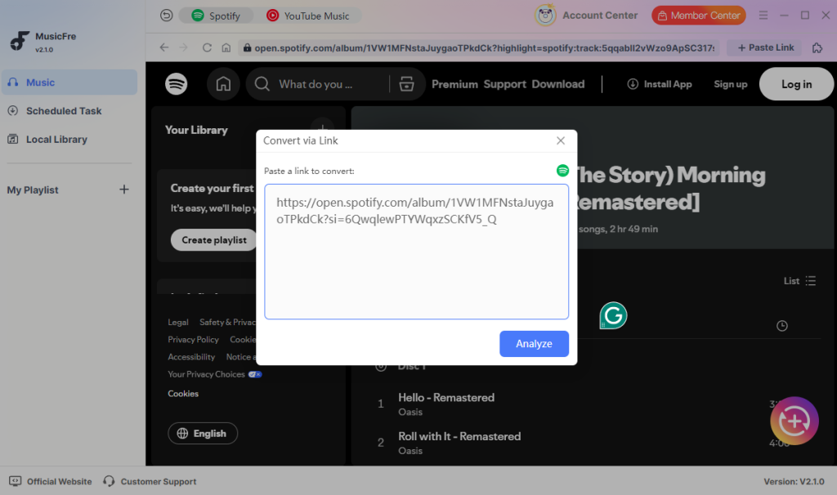Switch to the Spotify tab
Screen dimensions: 837x495
pyautogui.click(x=216, y=16)
